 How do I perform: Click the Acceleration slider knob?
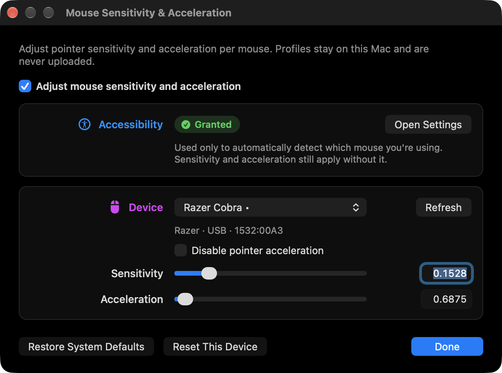coord(185,299)
